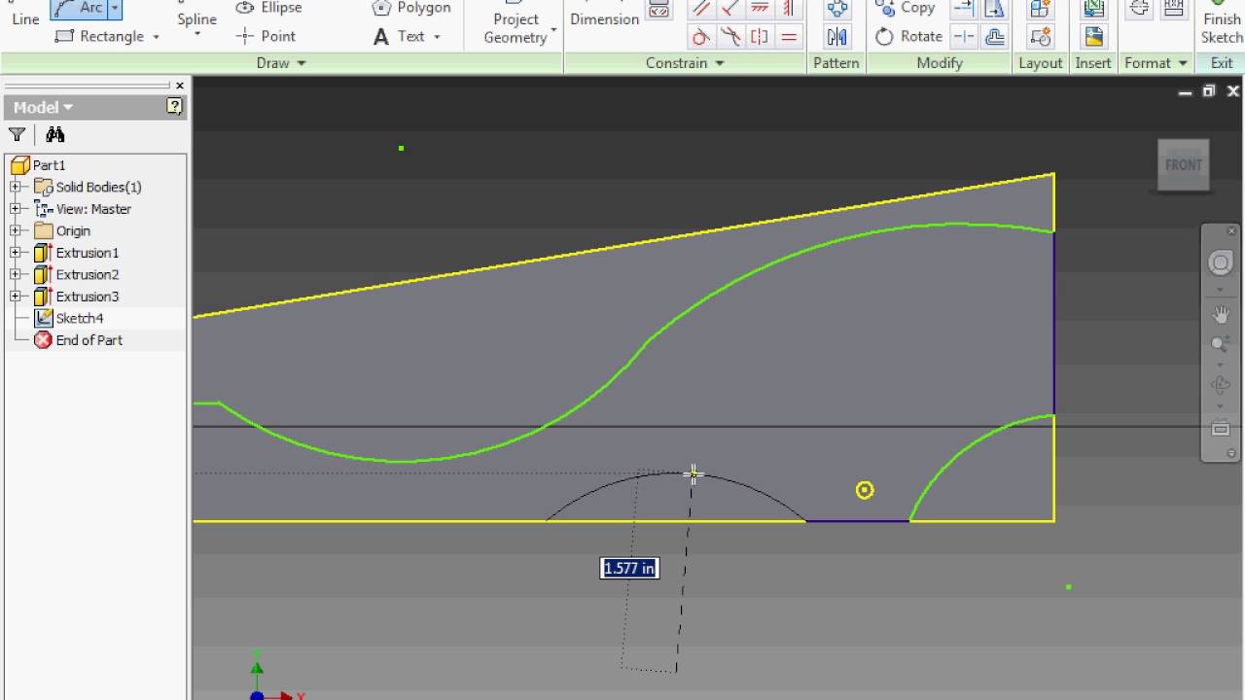Click Finish Sketch to exit
Screen dimensions: 1245x700
coord(1221,23)
